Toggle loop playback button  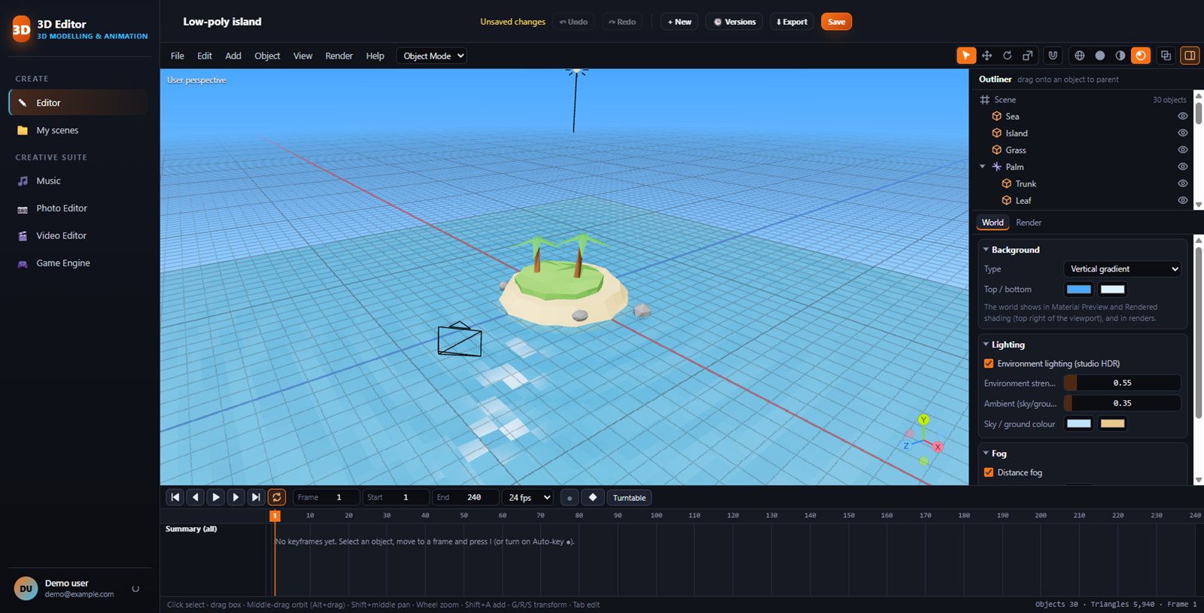pos(277,497)
